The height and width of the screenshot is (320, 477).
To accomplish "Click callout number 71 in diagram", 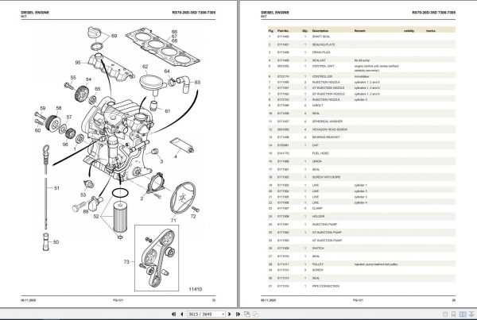I will point(173,220).
